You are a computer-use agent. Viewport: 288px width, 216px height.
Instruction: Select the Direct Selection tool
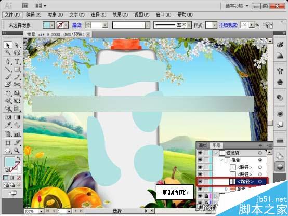pyautogui.click(x=17, y=45)
